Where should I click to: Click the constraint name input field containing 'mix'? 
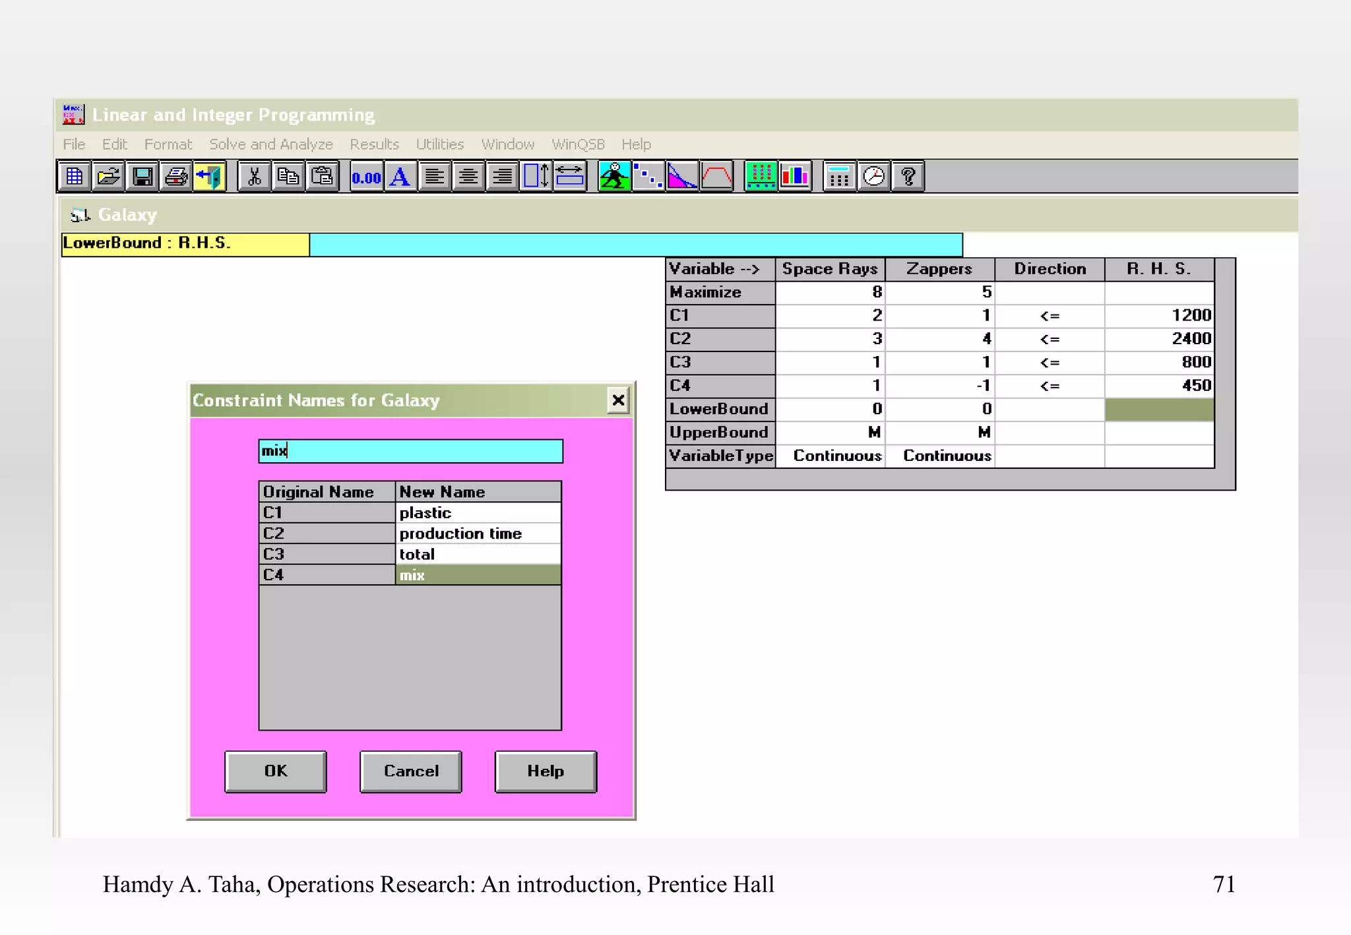410,452
